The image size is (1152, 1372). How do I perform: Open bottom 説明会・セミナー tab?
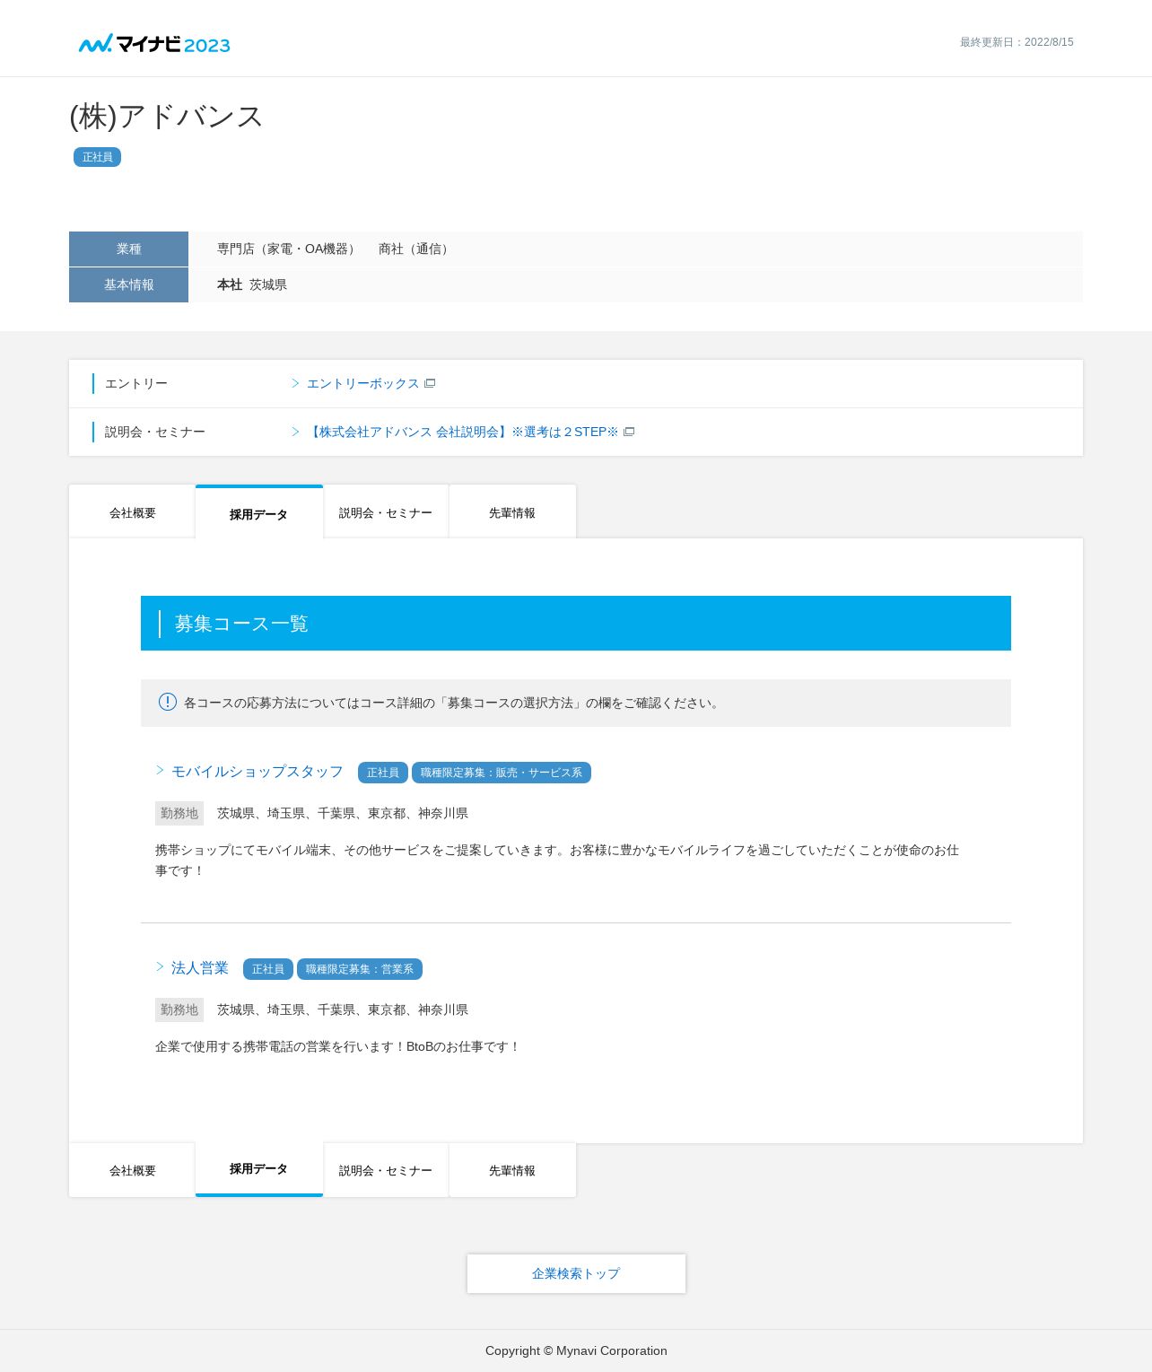click(x=386, y=1170)
